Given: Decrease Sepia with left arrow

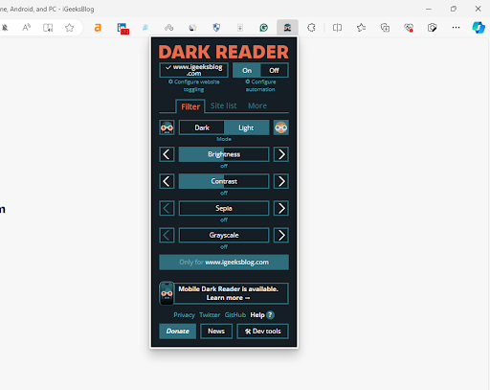Looking at the screenshot, I should [x=167, y=208].
